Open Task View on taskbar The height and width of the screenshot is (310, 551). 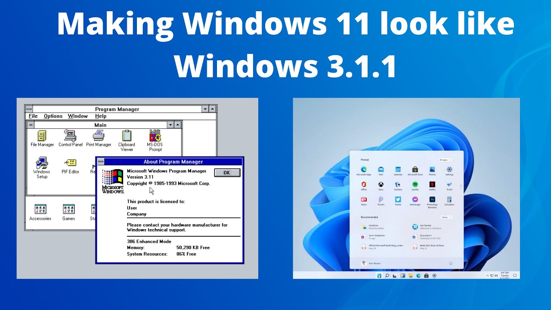tap(395, 276)
